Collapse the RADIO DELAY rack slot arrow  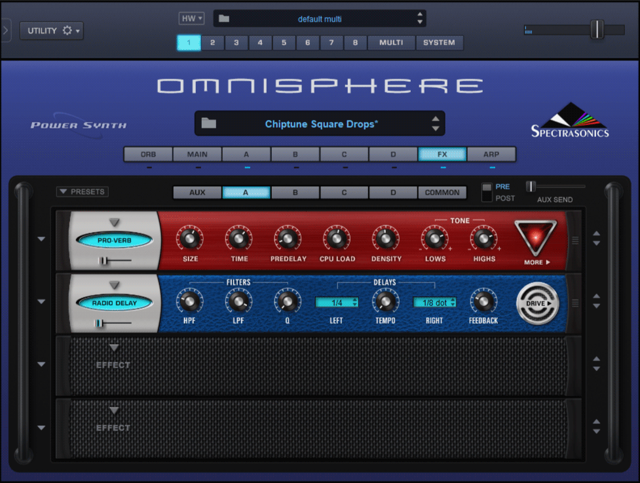click(x=41, y=301)
